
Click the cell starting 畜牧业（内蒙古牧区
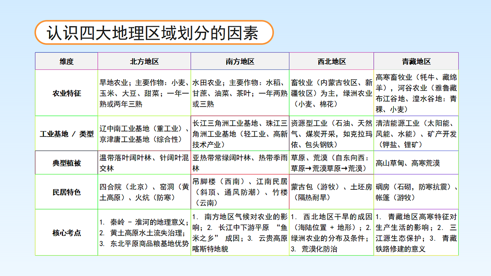331,93
